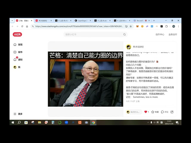Click Chrome icon in taskbar
The height and width of the screenshot is (143, 191).
pos(93,122)
